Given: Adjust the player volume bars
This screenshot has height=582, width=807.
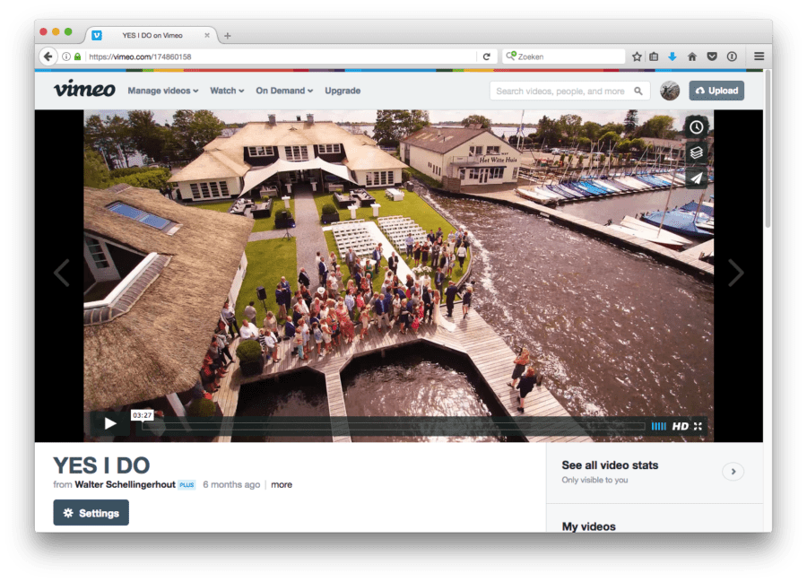Looking at the screenshot, I should coord(658,426).
